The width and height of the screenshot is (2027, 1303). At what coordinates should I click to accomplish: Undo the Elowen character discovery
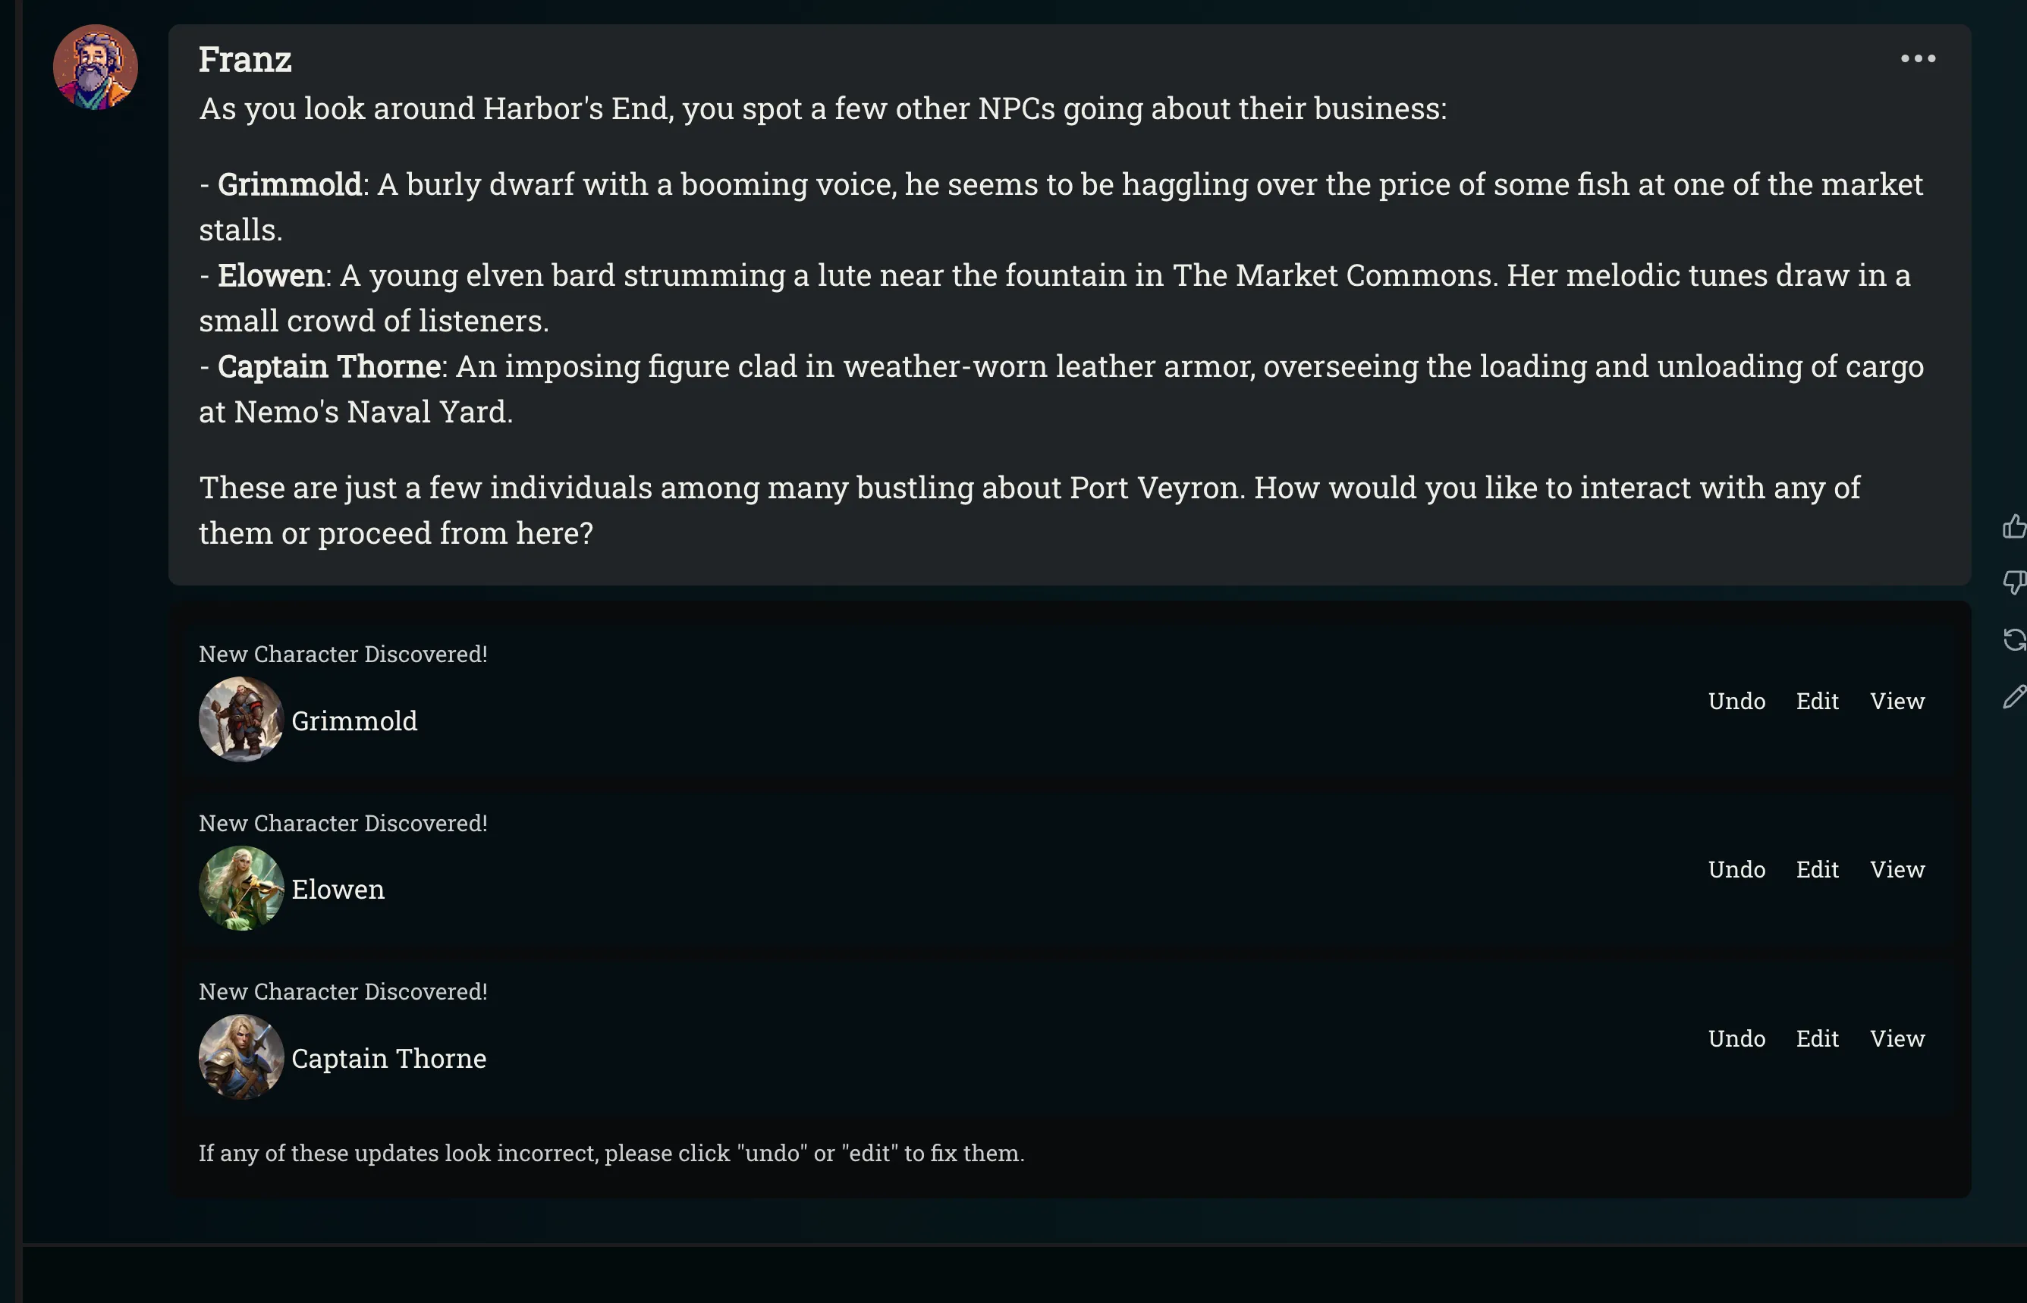click(1736, 870)
